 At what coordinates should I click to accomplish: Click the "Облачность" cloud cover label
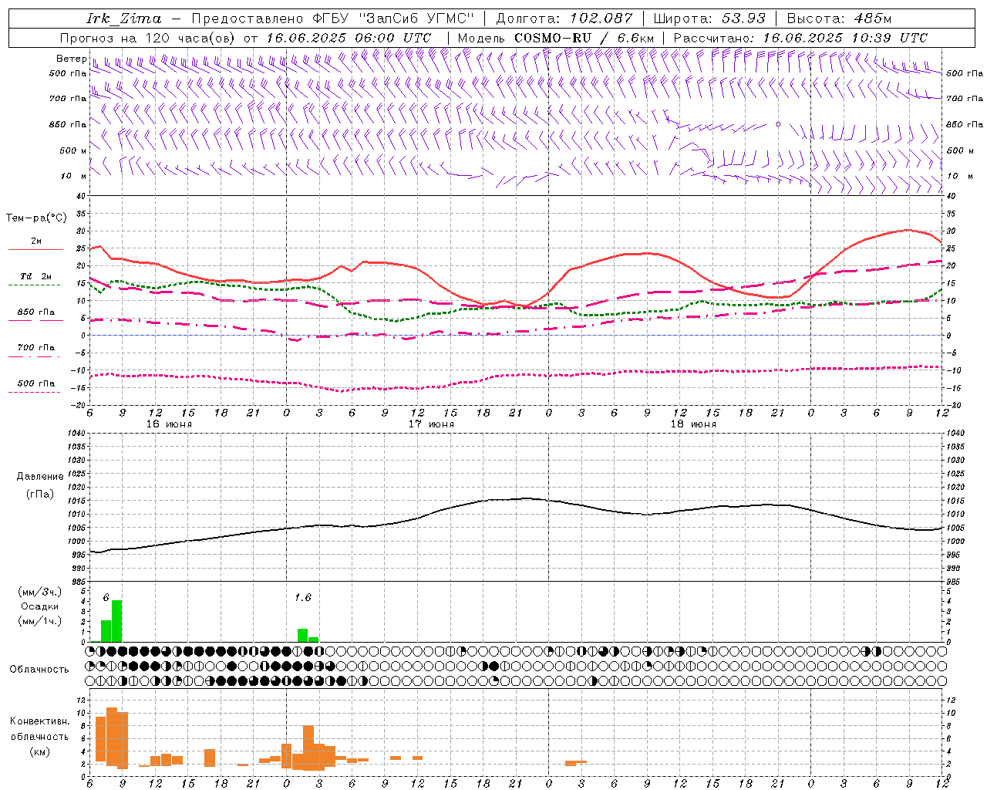39,670
